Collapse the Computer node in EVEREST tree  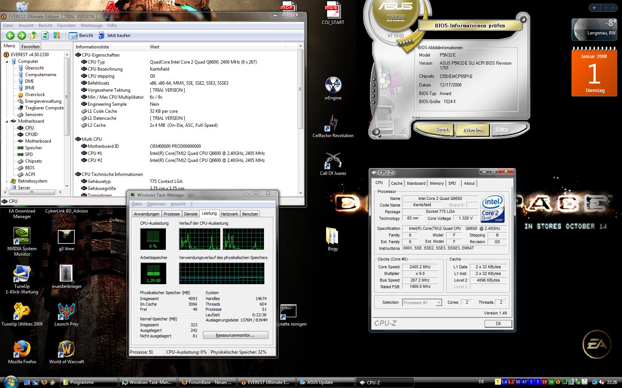point(7,62)
